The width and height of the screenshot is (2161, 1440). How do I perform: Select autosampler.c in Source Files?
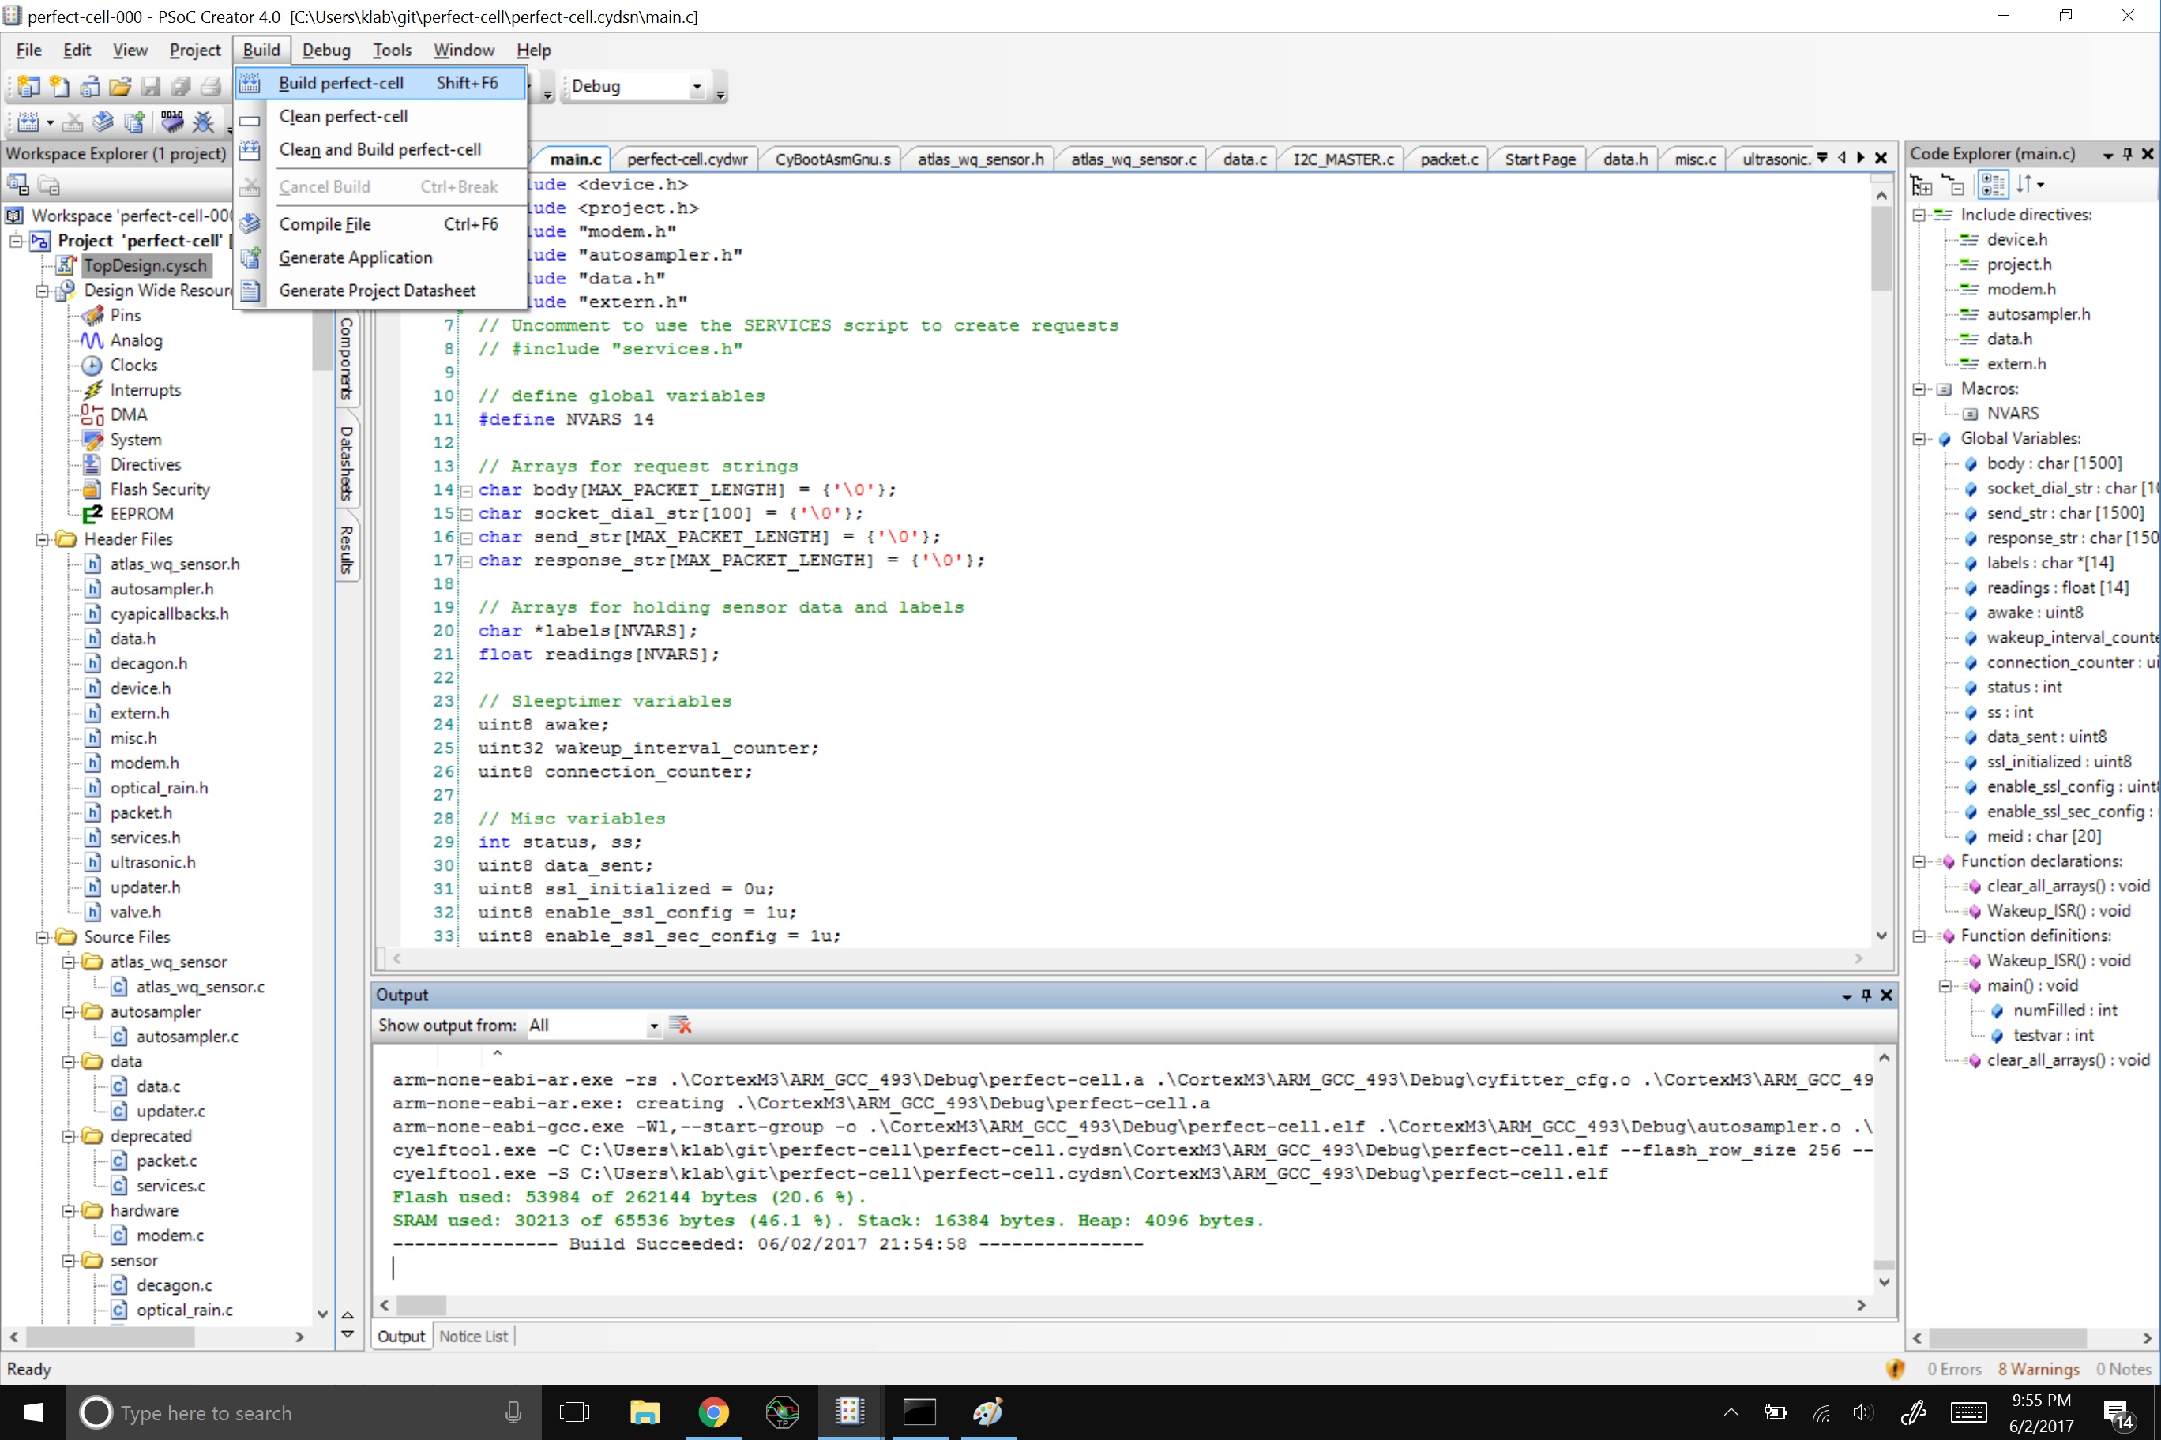click(x=187, y=1036)
